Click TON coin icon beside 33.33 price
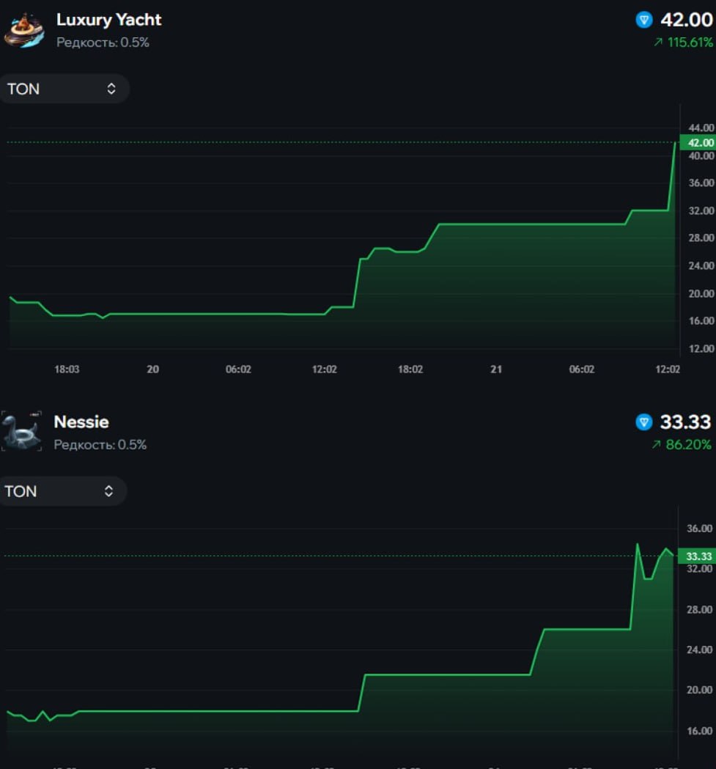The height and width of the screenshot is (769, 716). tap(643, 422)
